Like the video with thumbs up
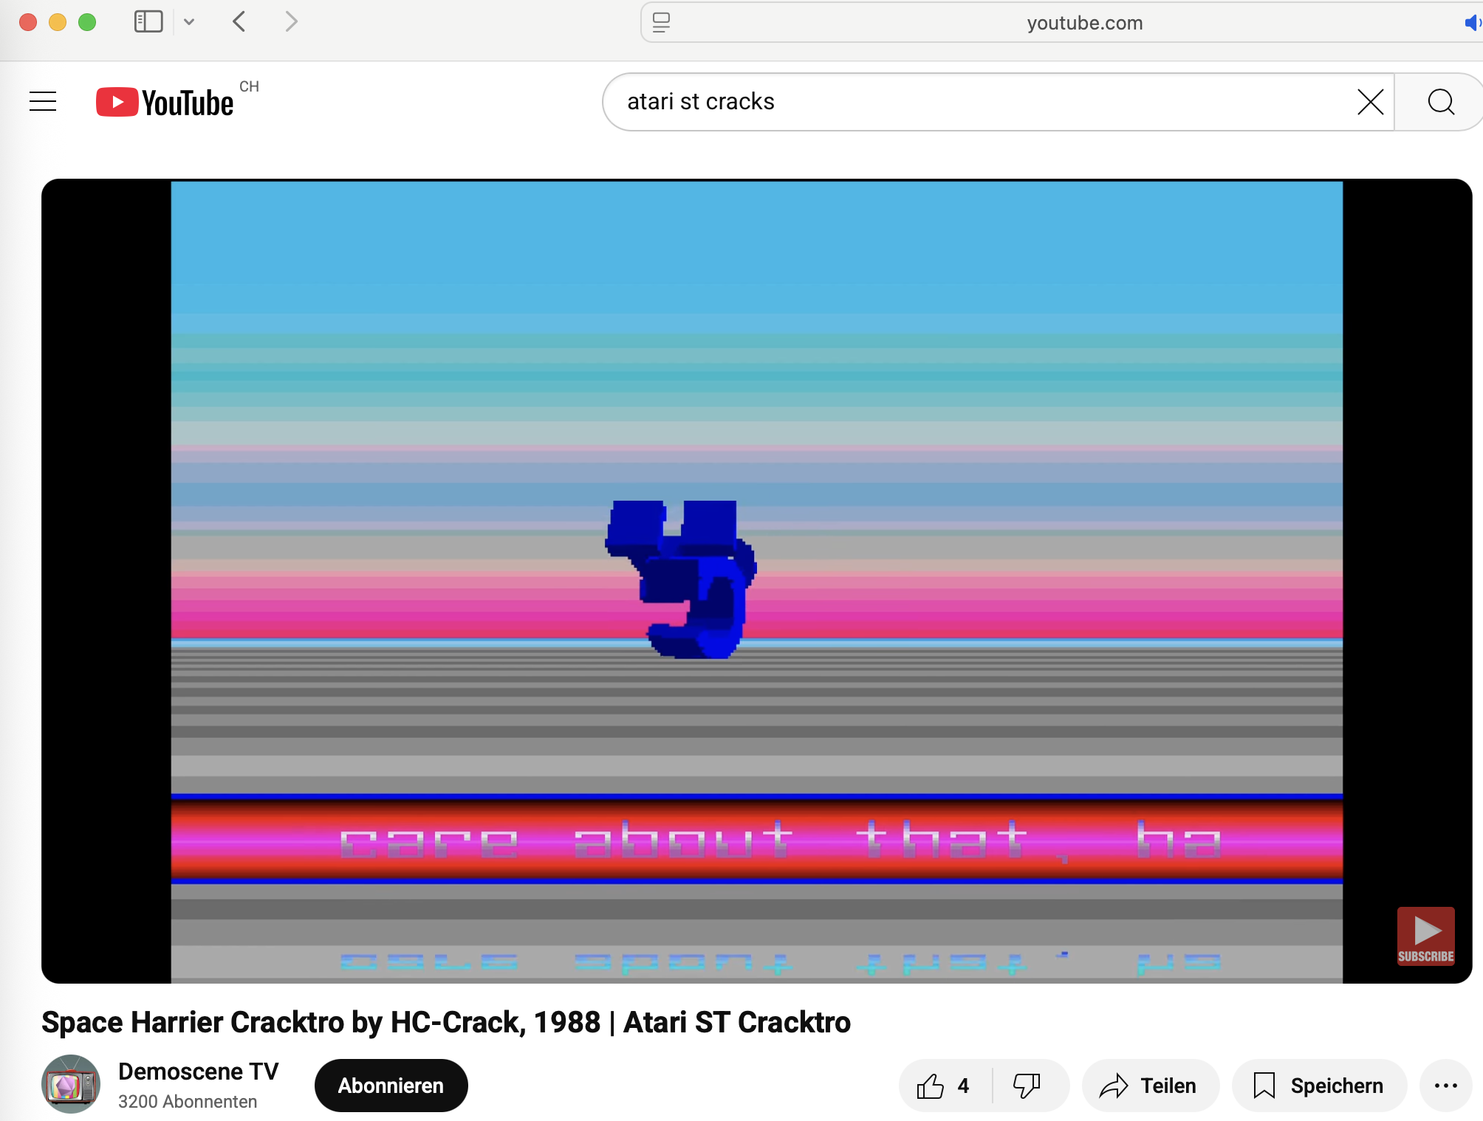 tap(942, 1086)
